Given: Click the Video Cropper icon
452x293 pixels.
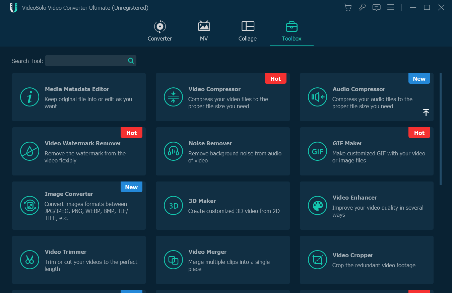Looking at the screenshot, I should (x=318, y=260).
